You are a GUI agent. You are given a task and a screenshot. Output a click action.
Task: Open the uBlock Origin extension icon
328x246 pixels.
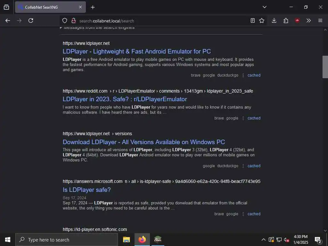tap(297, 20)
